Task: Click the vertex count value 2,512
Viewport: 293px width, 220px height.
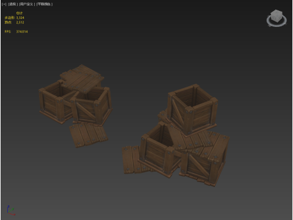Action: click(x=20, y=22)
